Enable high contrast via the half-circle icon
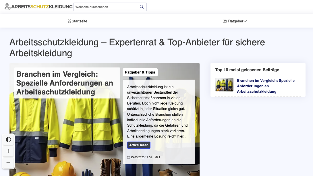Screen dimensions: 313x176 click(x=8, y=140)
